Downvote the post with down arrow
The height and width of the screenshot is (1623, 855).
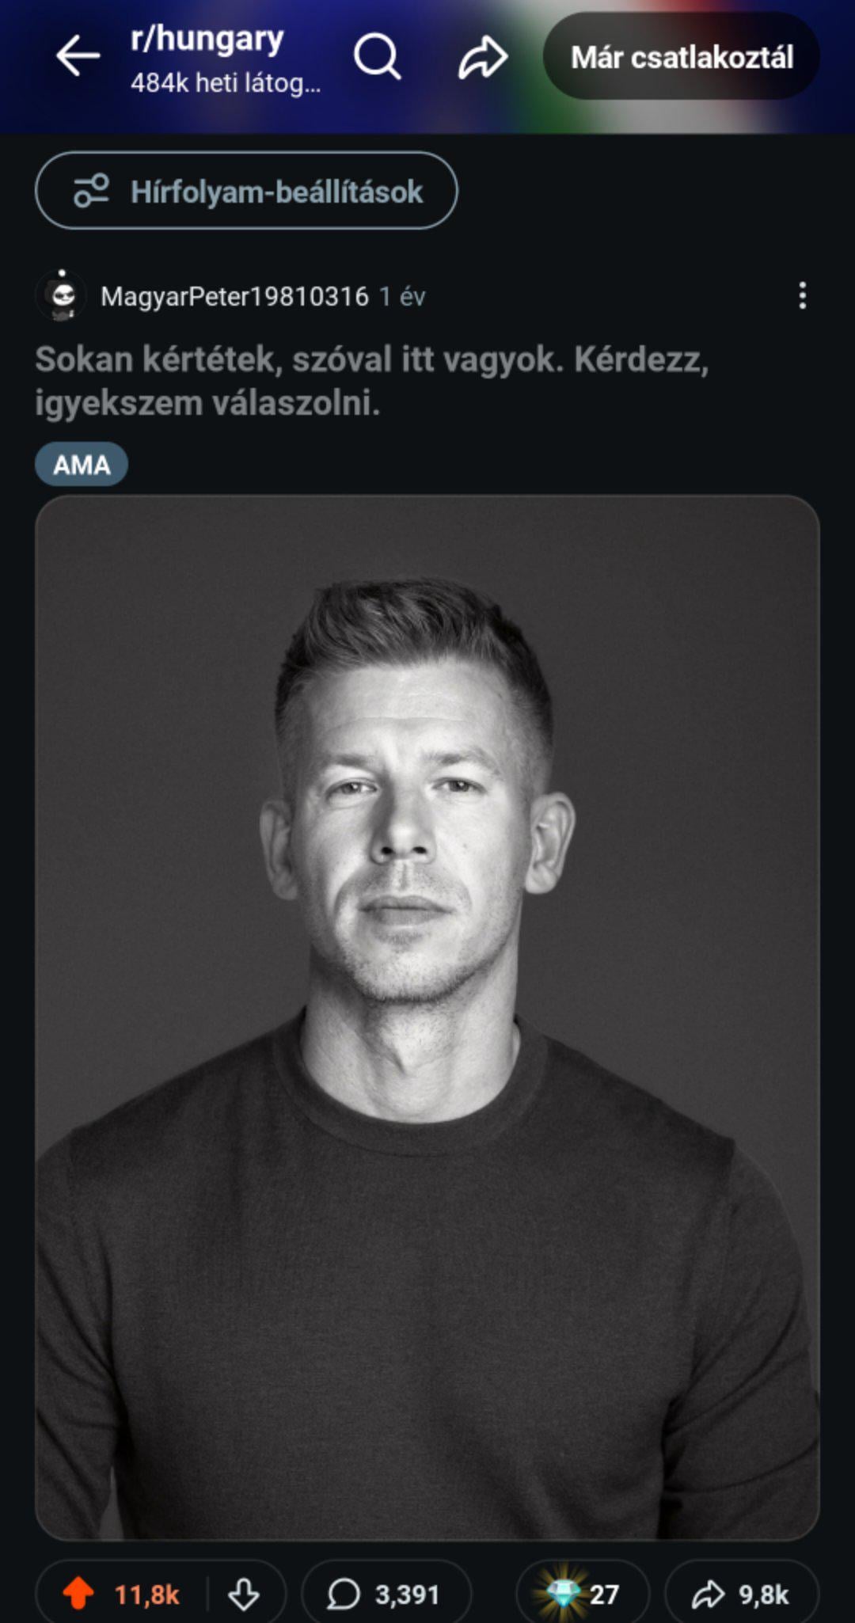(x=243, y=1594)
